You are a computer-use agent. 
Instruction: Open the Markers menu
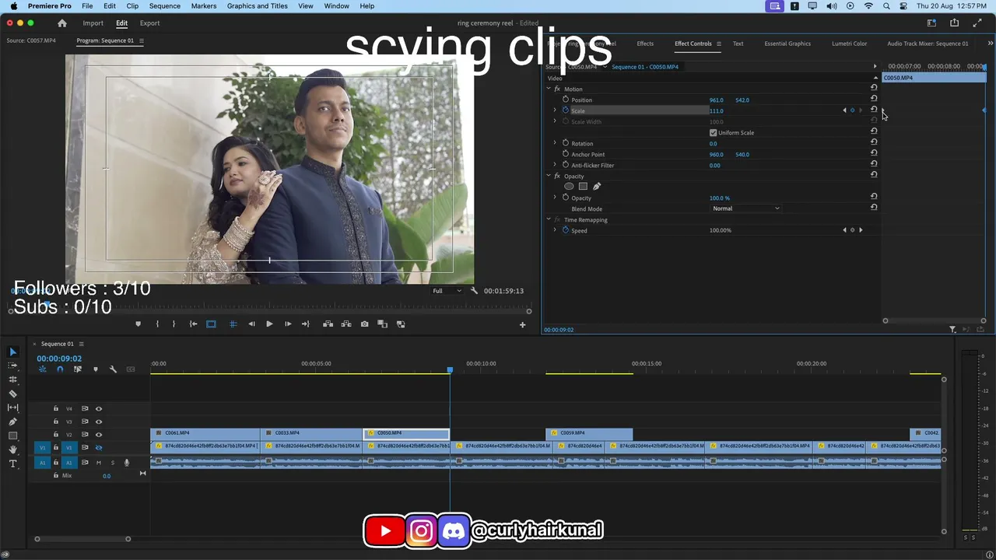[204, 6]
